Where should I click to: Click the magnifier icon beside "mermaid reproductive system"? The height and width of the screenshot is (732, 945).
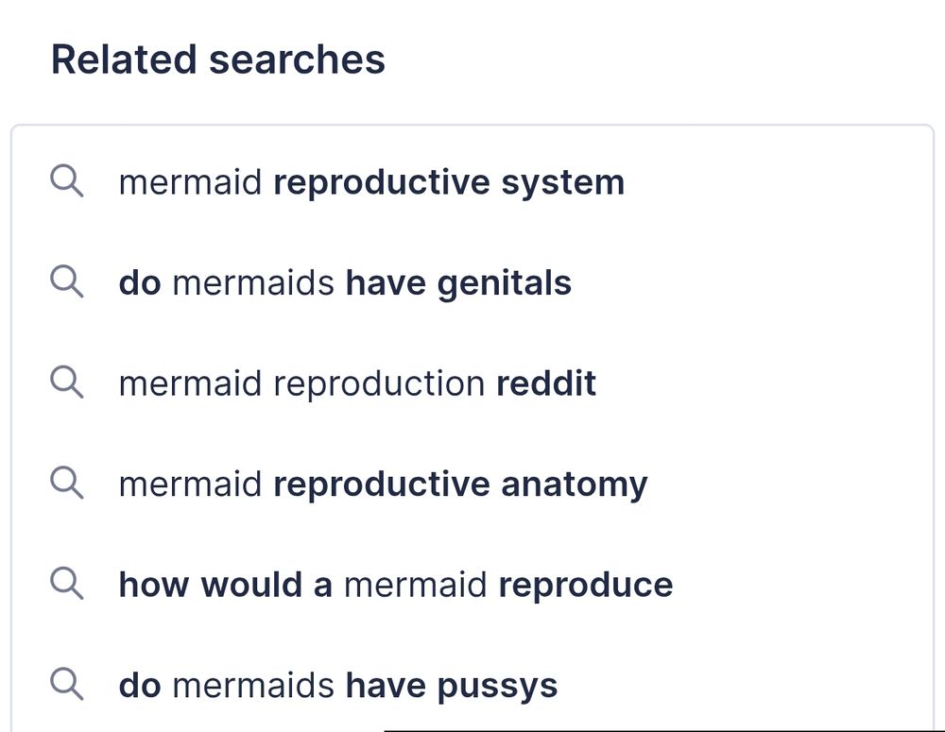coord(66,181)
